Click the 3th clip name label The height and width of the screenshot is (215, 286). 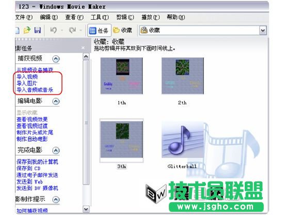[x=122, y=166]
